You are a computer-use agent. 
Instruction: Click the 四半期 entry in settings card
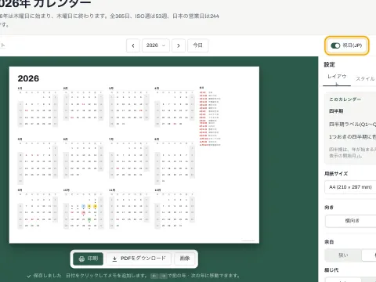tap(336, 111)
